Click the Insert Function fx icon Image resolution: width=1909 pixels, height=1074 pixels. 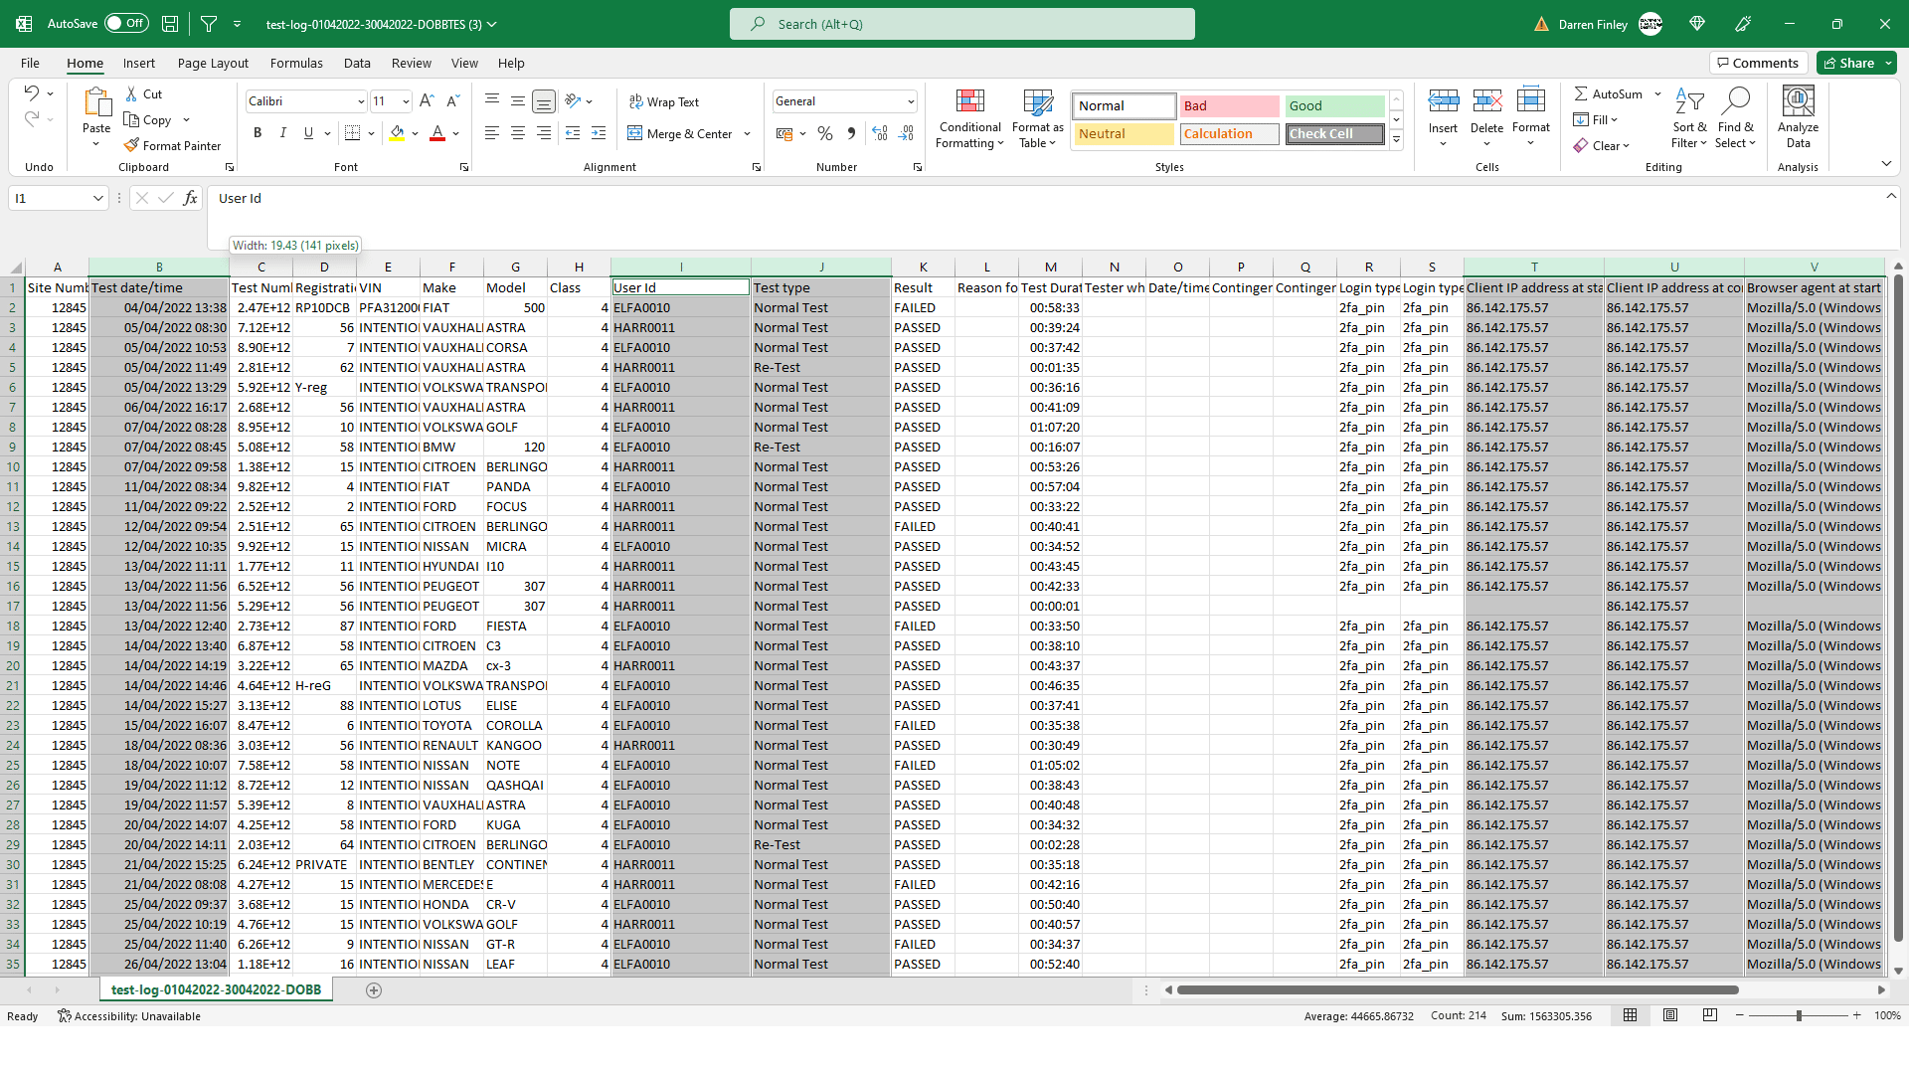pyautogui.click(x=190, y=198)
